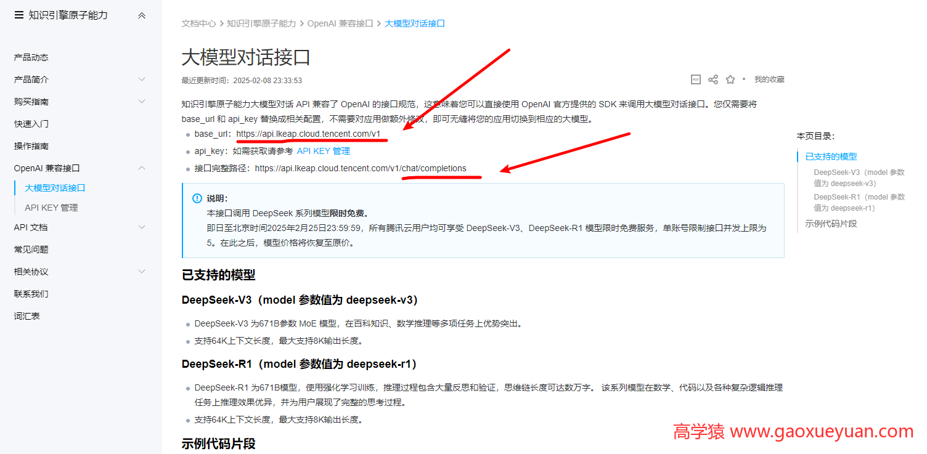Click the API KEY 管理 inline link

(322, 150)
